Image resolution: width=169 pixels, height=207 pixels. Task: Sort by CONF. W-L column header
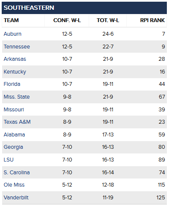(x=67, y=20)
